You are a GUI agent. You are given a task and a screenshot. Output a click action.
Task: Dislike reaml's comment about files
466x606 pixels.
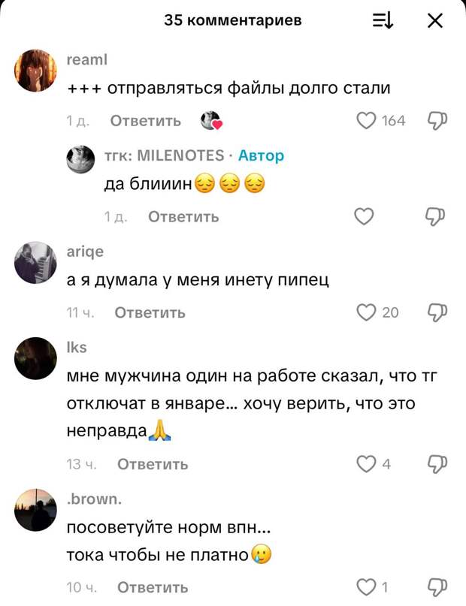pyautogui.click(x=437, y=121)
